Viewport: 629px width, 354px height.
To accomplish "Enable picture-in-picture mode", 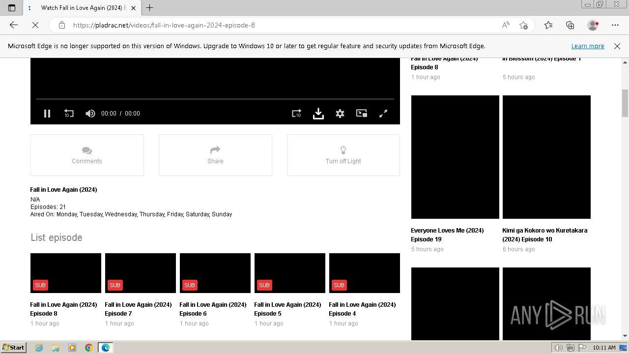I will pyautogui.click(x=362, y=114).
